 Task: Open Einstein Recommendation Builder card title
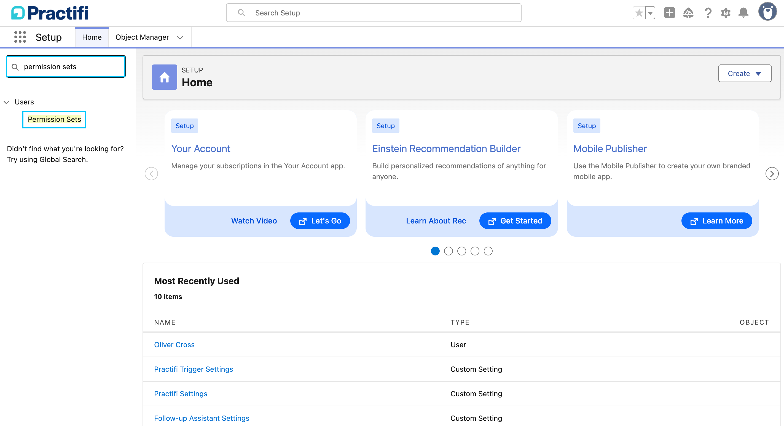pos(446,149)
